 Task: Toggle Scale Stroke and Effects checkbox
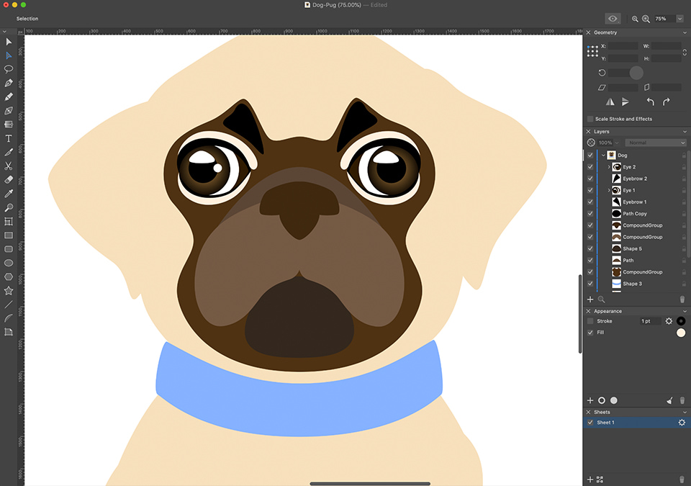pyautogui.click(x=590, y=119)
